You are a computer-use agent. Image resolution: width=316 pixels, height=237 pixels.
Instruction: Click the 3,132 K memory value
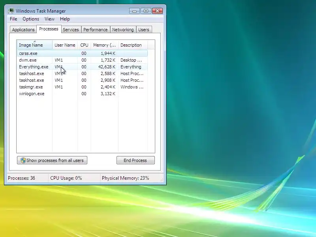tap(108, 94)
